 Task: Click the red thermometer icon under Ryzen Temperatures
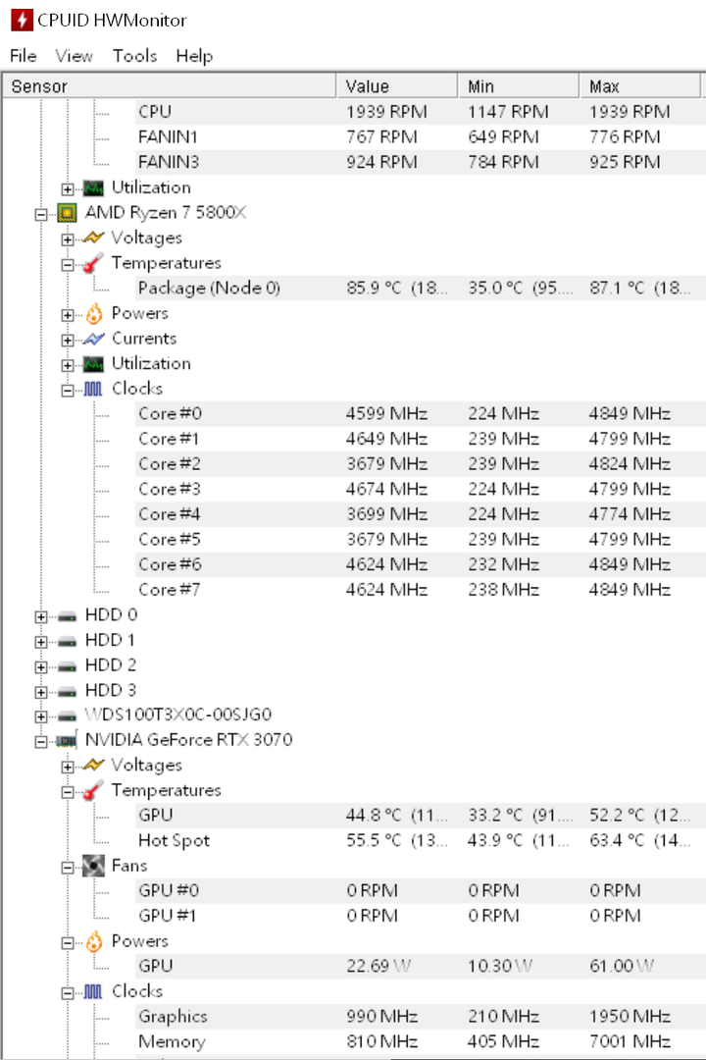pos(93,263)
